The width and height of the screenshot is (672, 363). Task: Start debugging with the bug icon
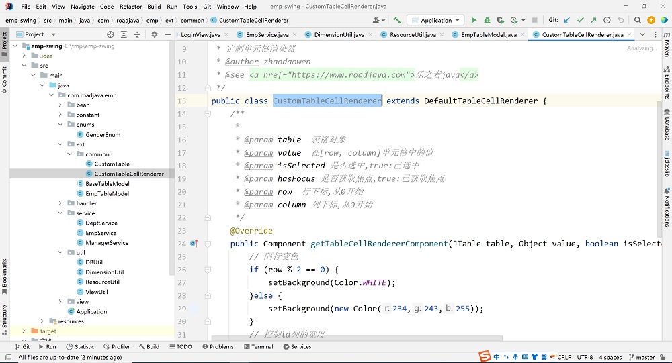coord(487,20)
